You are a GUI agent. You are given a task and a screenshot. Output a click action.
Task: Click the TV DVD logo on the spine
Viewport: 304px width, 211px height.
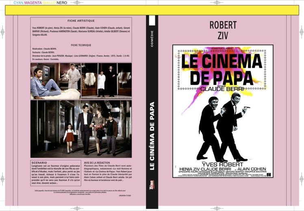[152, 185]
